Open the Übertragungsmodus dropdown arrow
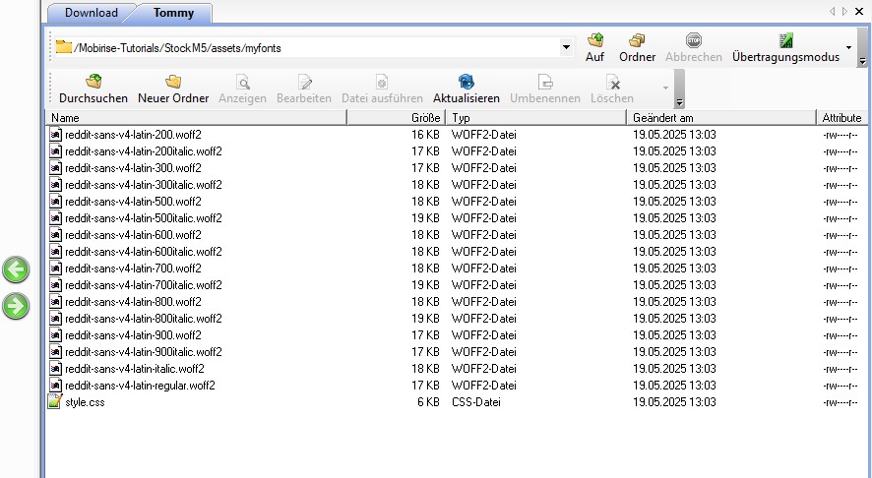The width and height of the screenshot is (872, 478). tap(848, 47)
